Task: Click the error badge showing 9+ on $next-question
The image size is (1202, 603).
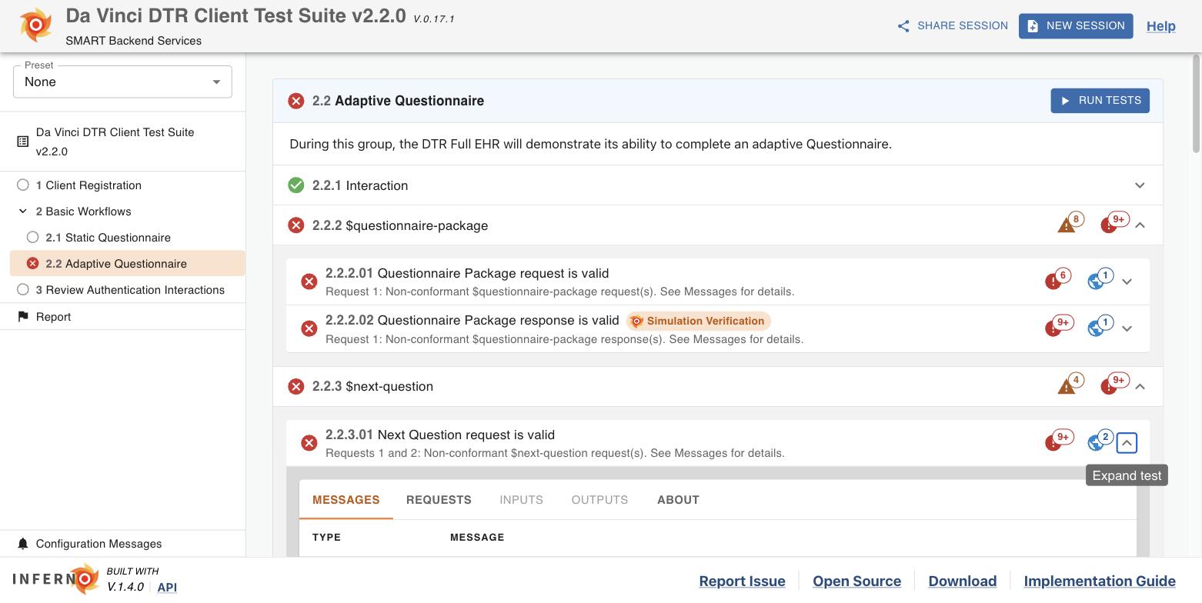Action: click(1114, 383)
